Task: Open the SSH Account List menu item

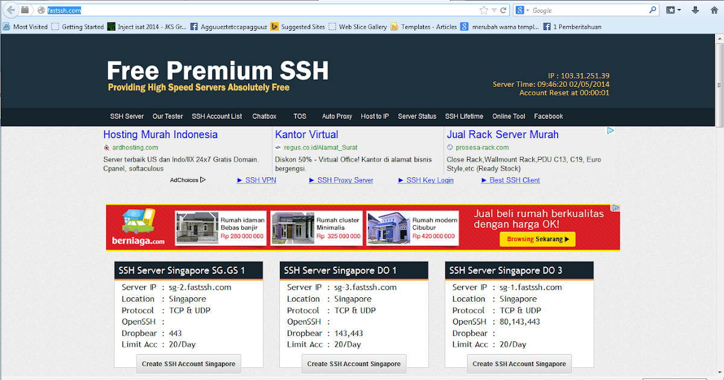Action: tap(217, 116)
